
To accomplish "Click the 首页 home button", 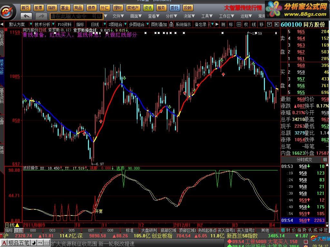I will tap(25, 8).
